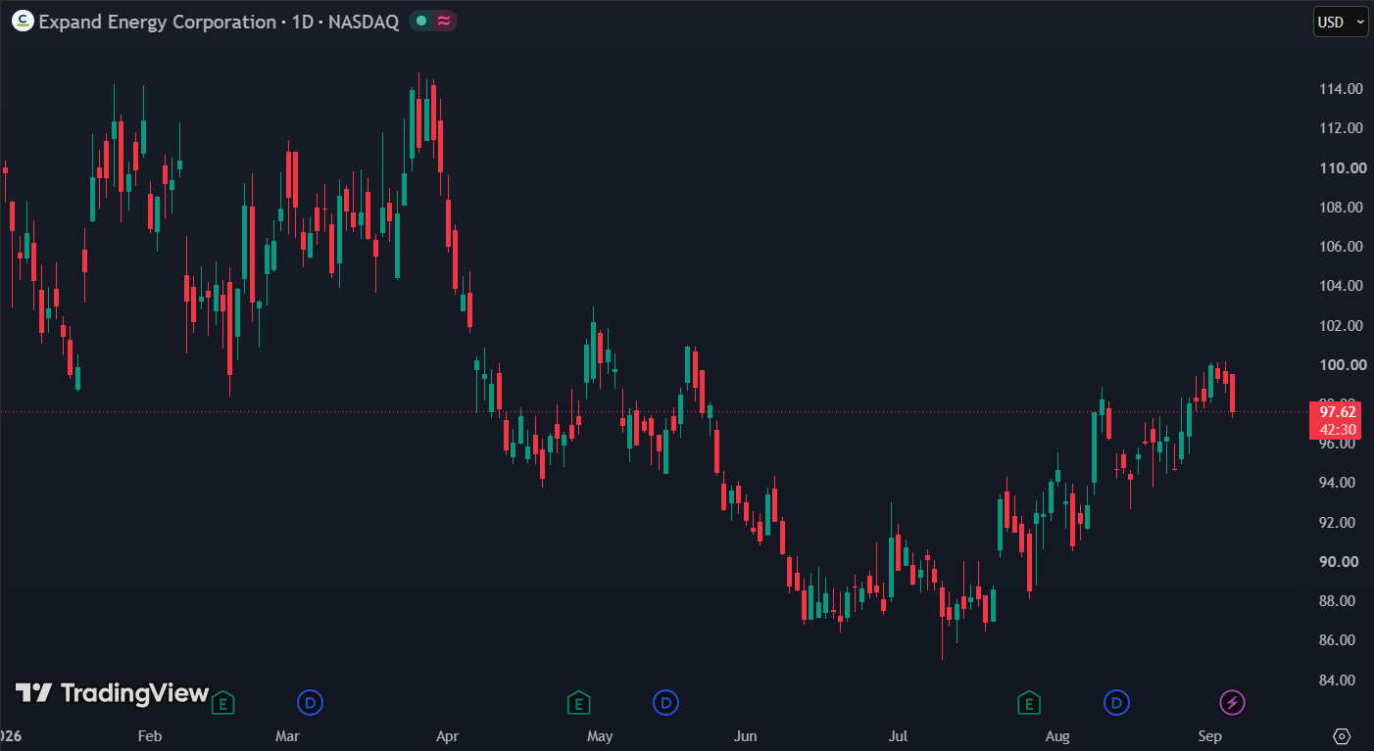Click the Expand Energy company logo icon
Image resolution: width=1374 pixels, height=751 pixels.
22,22
